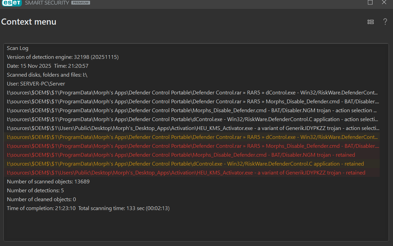This screenshot has height=246, width=393.
Task: Select the Time of completion line
Action: pyautogui.click(x=88, y=208)
